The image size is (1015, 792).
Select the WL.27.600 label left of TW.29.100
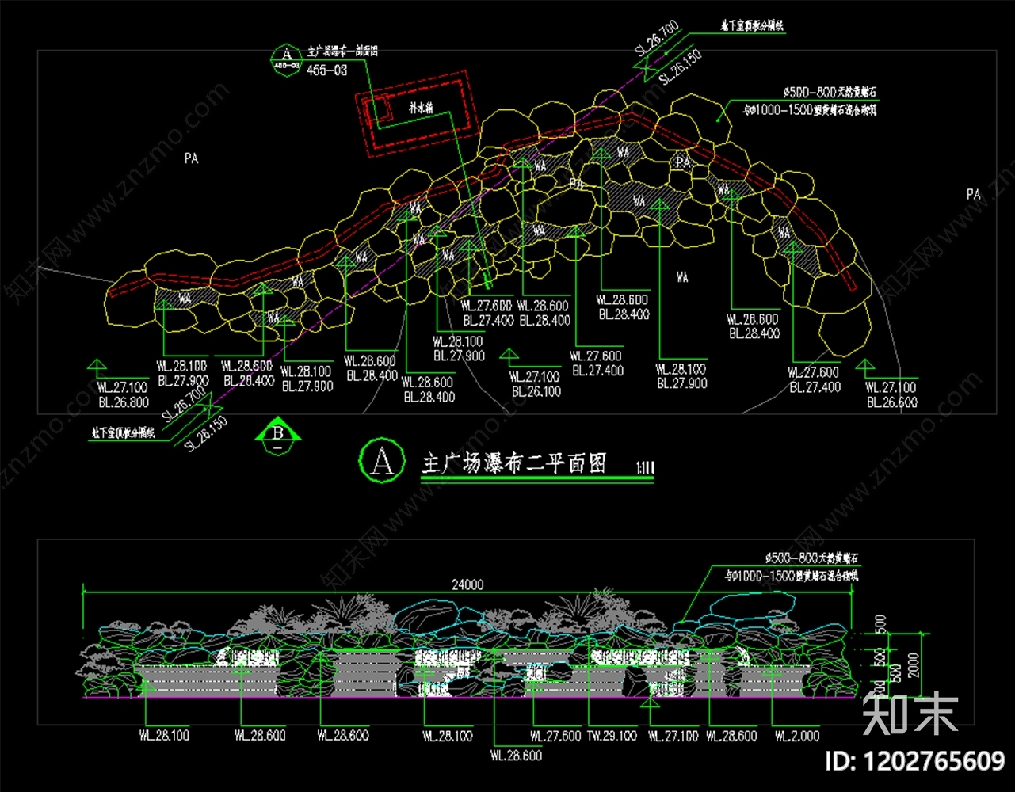coord(555,736)
